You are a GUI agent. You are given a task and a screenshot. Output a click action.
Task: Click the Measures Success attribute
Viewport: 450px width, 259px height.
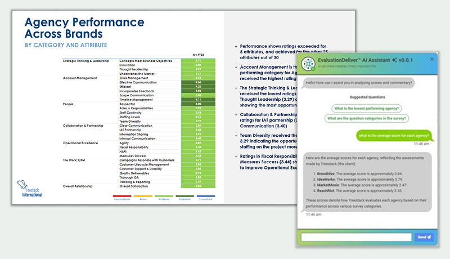(133, 156)
